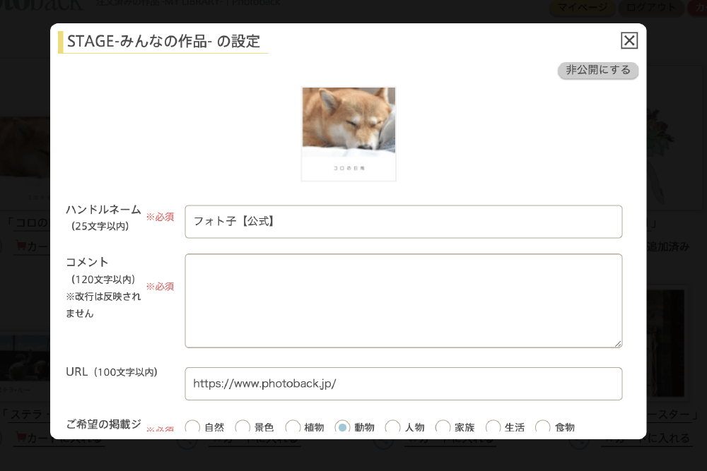Grab the comment box resize handle
Image resolution: width=707 pixels, height=471 pixels.
pyautogui.click(x=618, y=344)
